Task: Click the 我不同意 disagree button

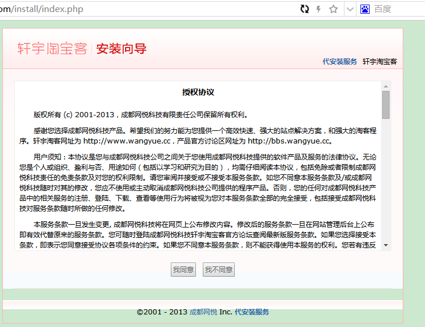Action: (219, 270)
